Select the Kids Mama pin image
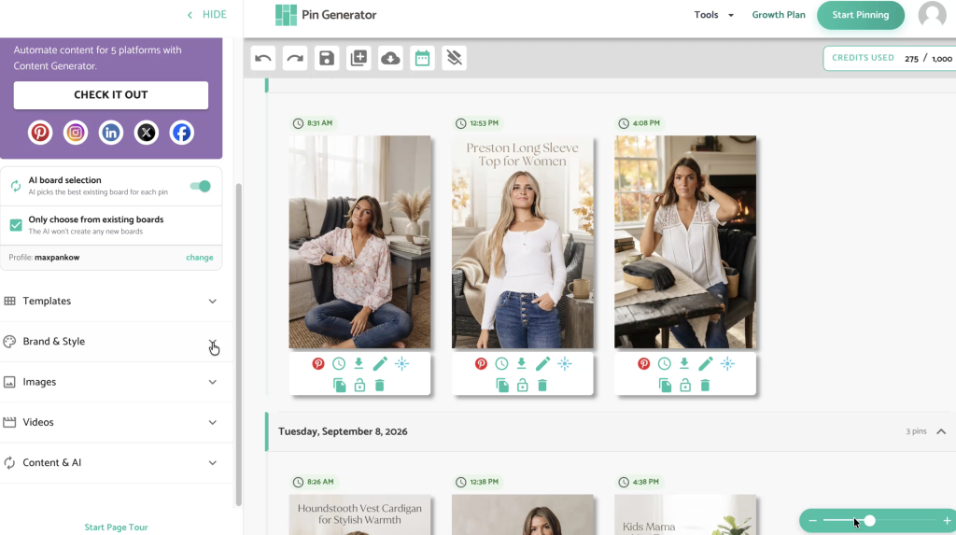The image size is (956, 535). click(x=685, y=514)
